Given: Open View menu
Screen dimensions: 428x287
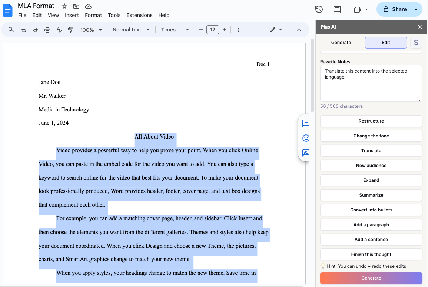Looking at the screenshot, I should coord(53,15).
